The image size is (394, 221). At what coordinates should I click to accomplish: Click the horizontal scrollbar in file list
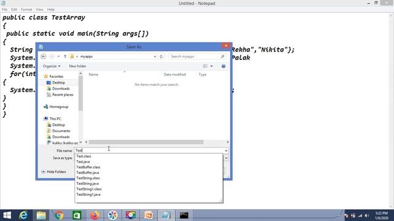click(146, 142)
